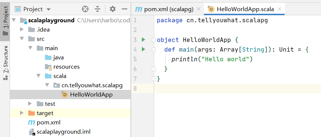321x137 pixels.
Task: Click the fold end marker at line 6
Action: coord(154,69)
